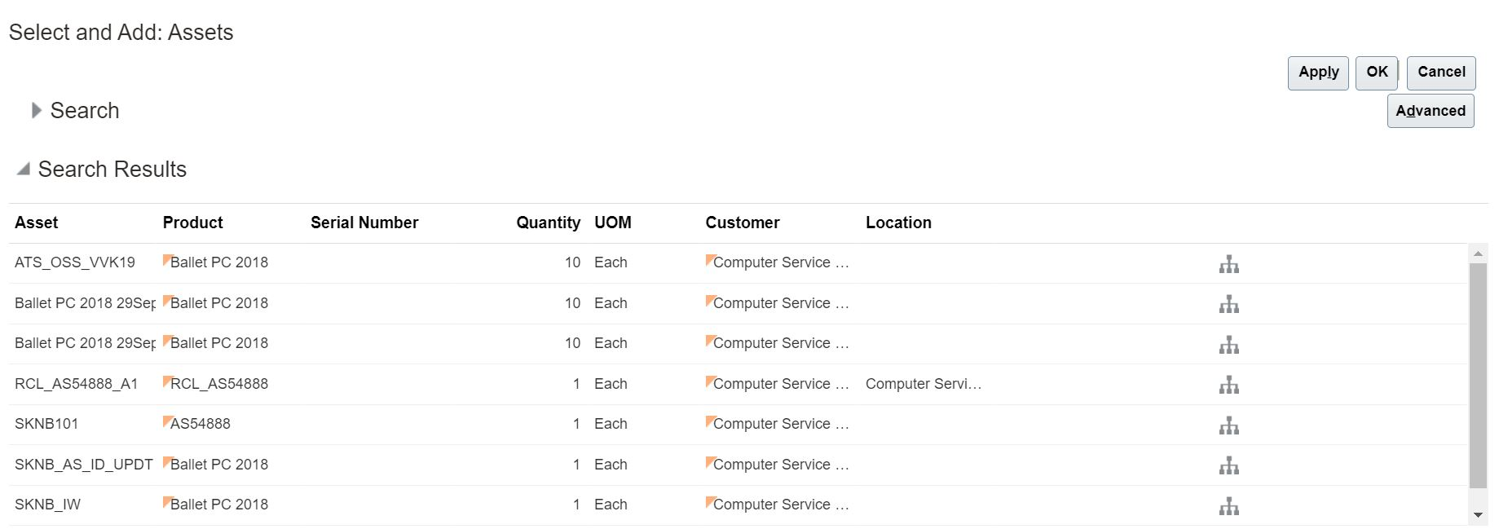Image resolution: width=1499 pixels, height=529 pixels.
Task: Select the SKNB101 asset row
Action: (x=46, y=424)
